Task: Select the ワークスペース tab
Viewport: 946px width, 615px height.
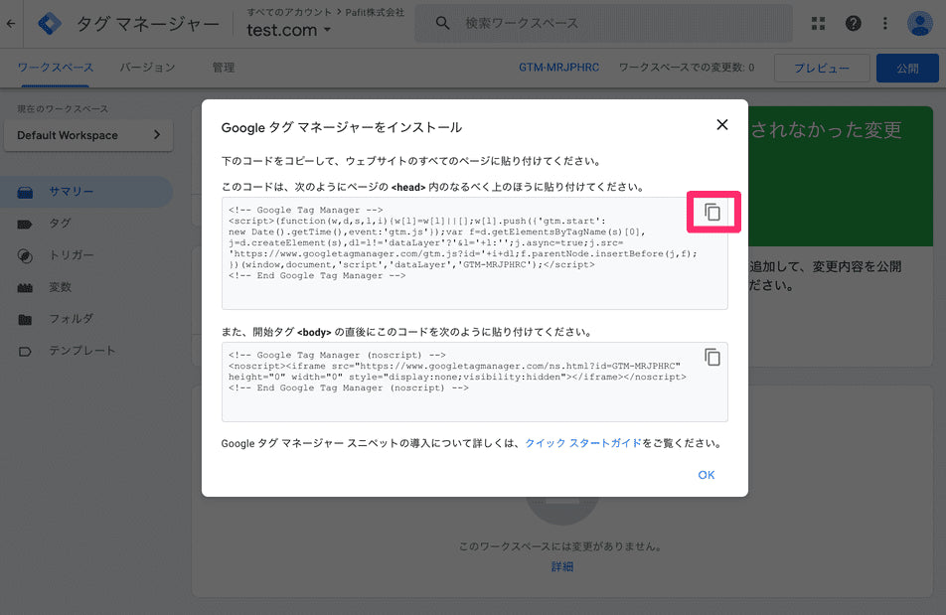Action: [56, 68]
